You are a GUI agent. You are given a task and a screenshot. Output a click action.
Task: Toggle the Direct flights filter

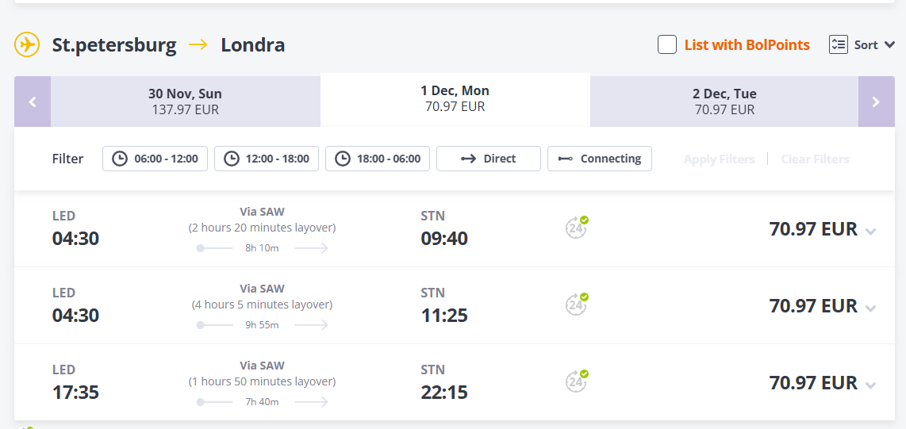(x=489, y=159)
